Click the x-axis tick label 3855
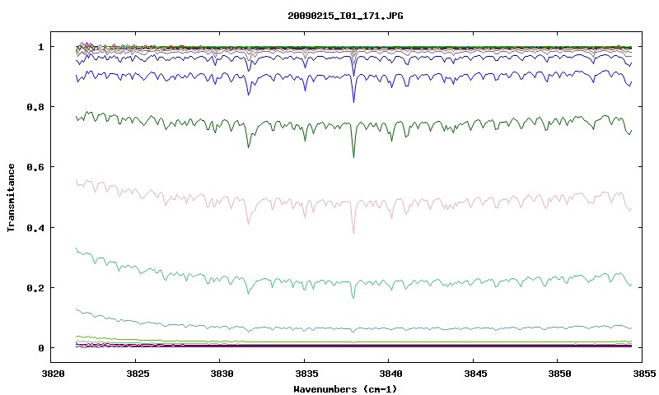The width and height of the screenshot is (659, 395). (644, 374)
